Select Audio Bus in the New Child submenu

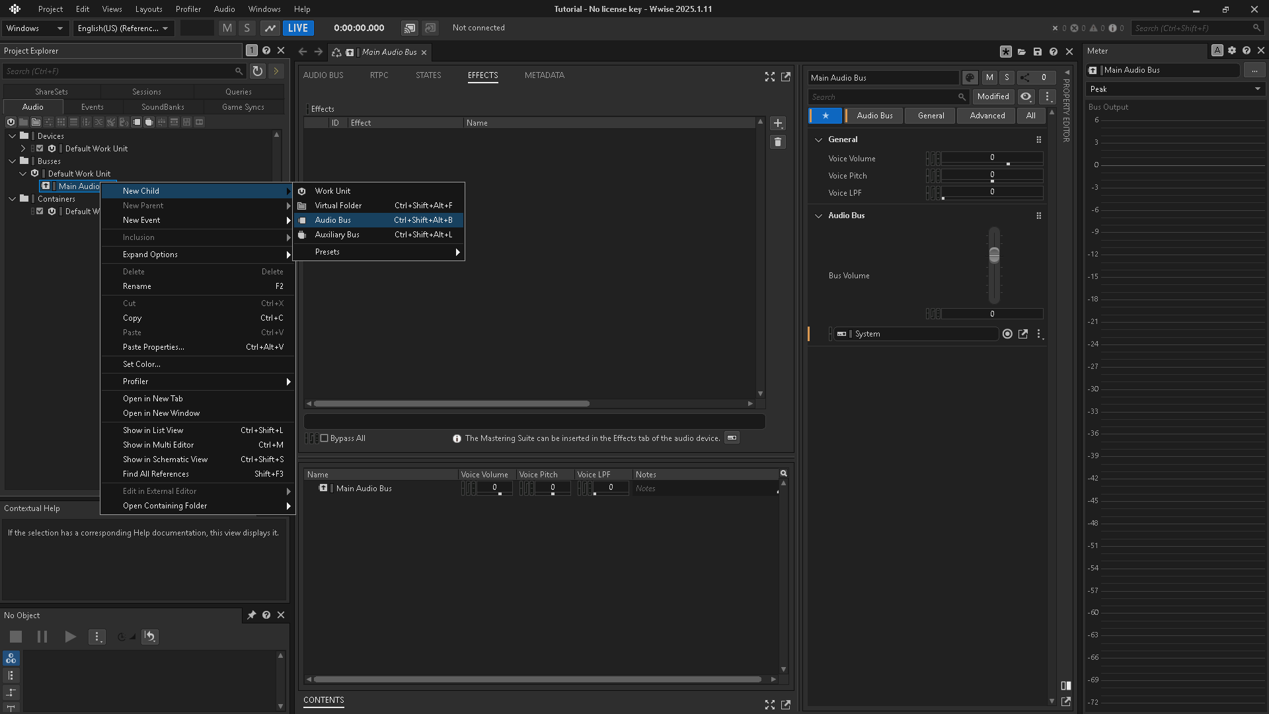pyautogui.click(x=379, y=220)
